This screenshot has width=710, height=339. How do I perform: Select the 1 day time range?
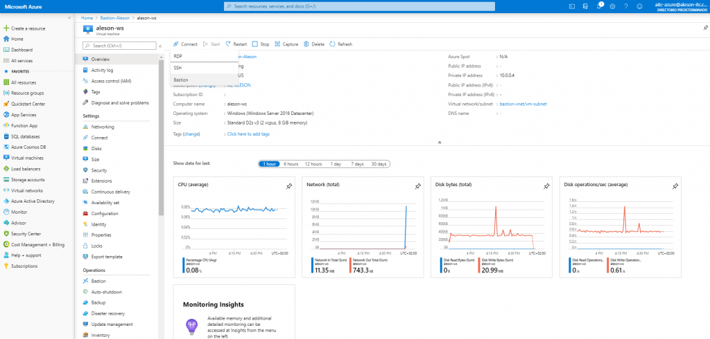point(336,164)
